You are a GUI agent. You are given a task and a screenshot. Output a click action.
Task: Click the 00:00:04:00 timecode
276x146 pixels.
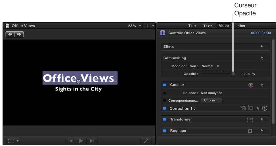(x=261, y=33)
